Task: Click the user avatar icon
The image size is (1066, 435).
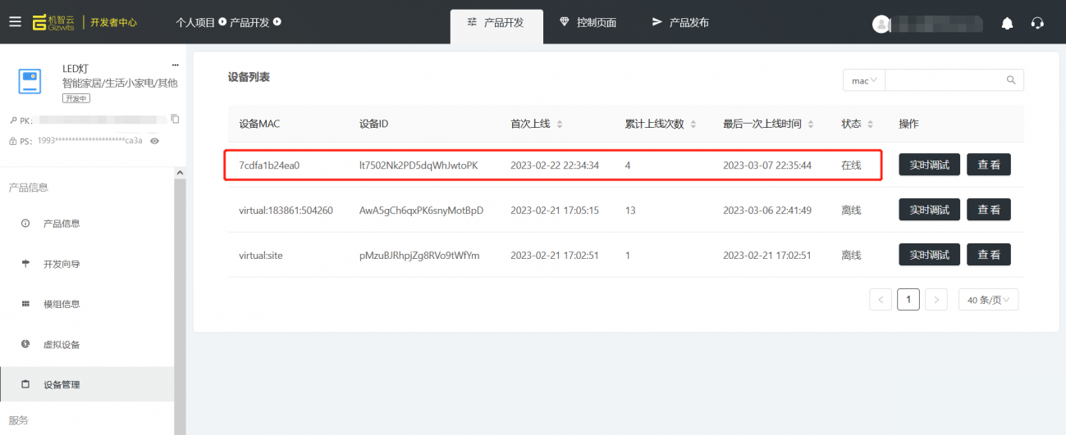Action: (881, 24)
